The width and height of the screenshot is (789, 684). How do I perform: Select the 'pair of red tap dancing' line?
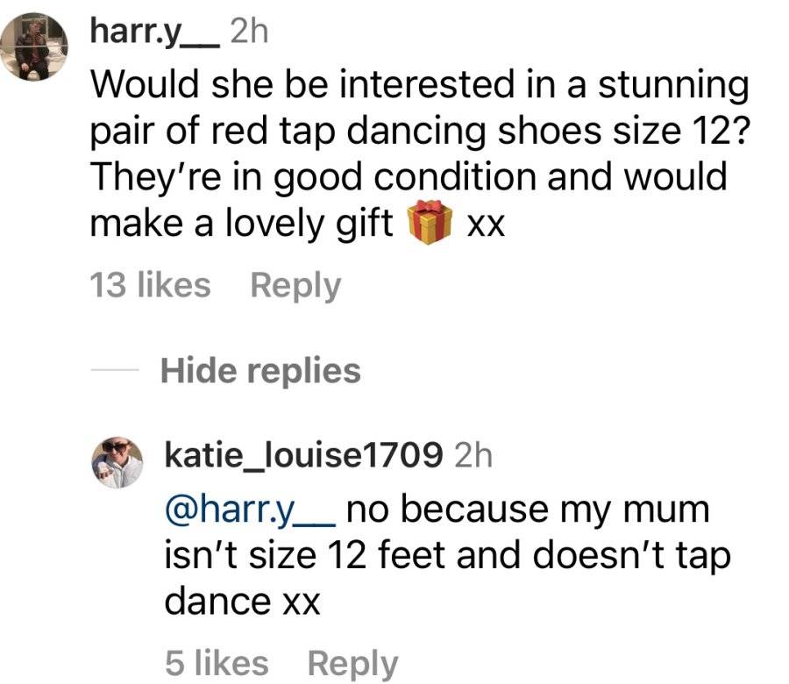click(420, 132)
